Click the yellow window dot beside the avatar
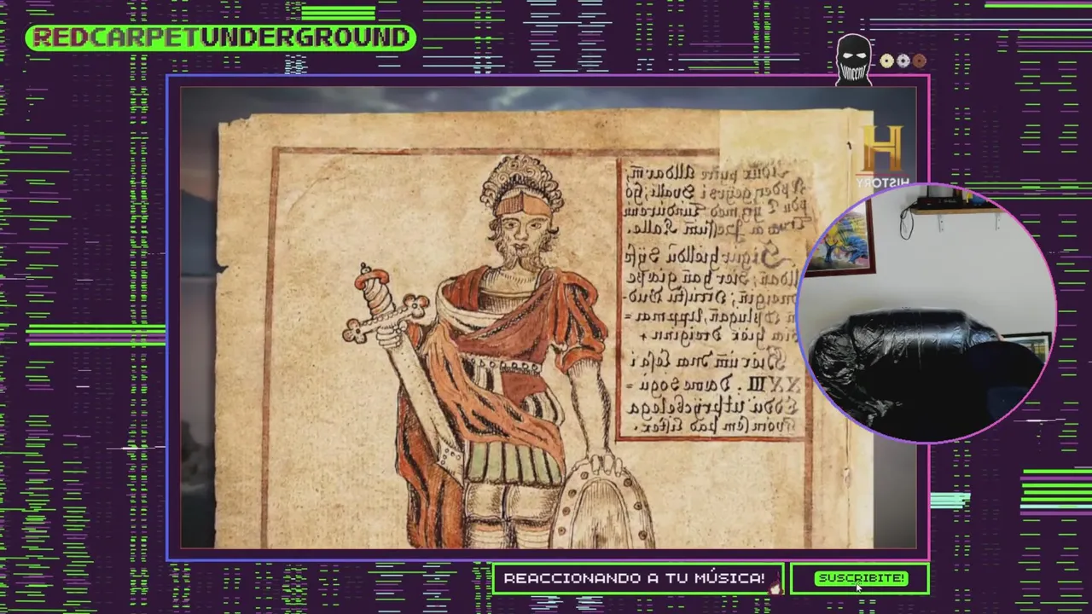 (887, 61)
